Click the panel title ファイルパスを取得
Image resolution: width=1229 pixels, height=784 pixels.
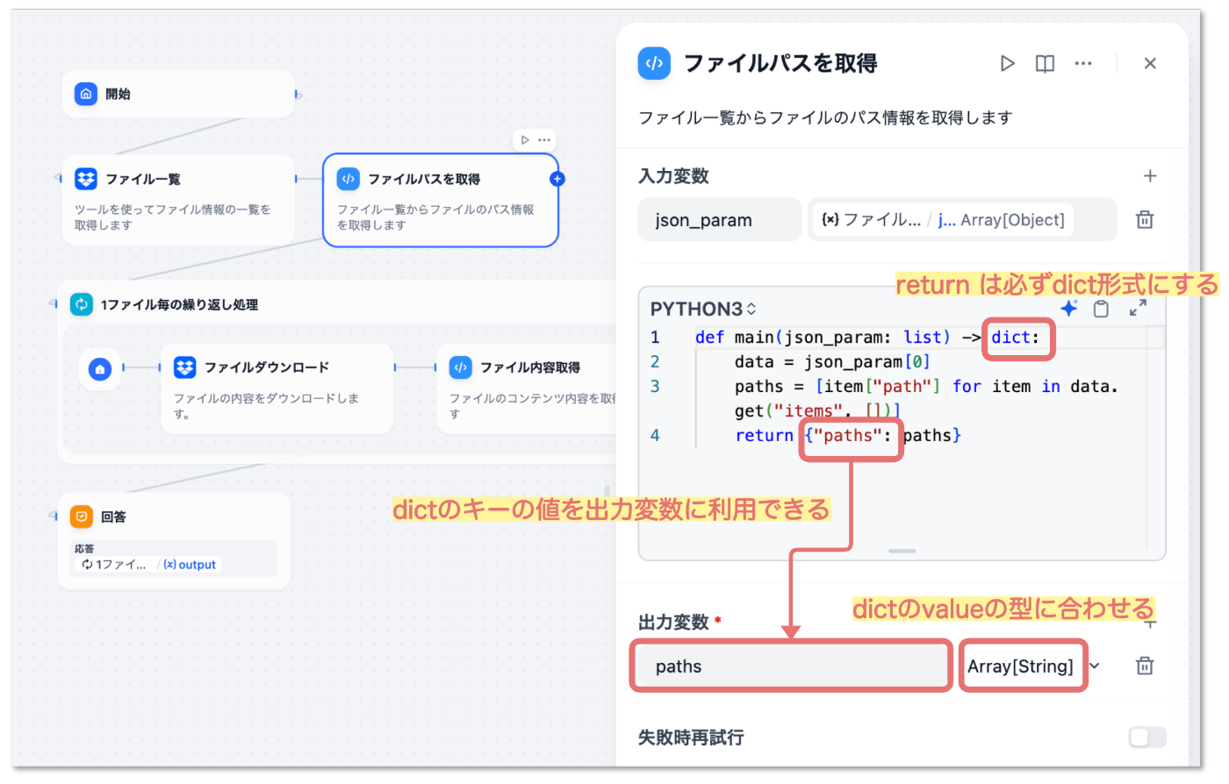click(x=780, y=63)
